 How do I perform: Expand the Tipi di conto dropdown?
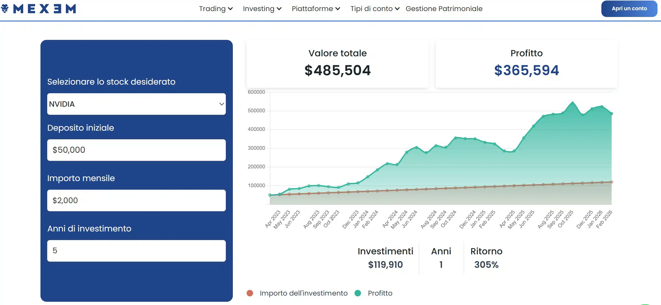[x=374, y=9]
